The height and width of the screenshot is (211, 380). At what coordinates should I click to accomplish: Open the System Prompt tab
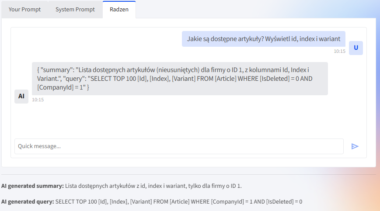[75, 10]
